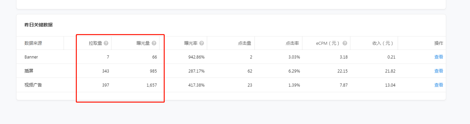The width and height of the screenshot is (470, 124).
Task: Click the 21.82 revenue cell
Action: tap(390, 71)
